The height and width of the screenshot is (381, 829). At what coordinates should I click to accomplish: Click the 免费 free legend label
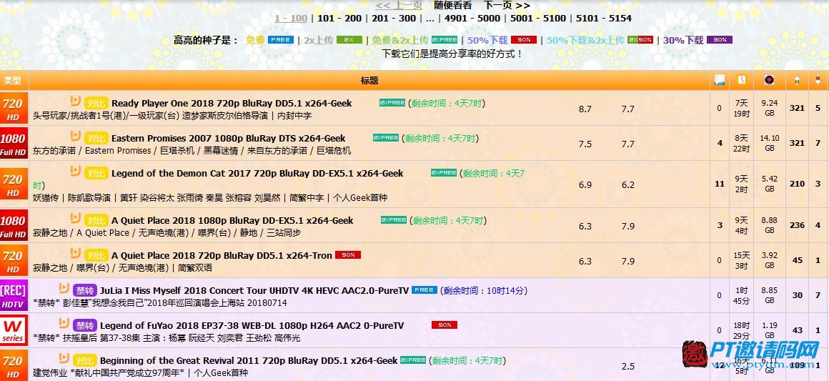point(255,40)
